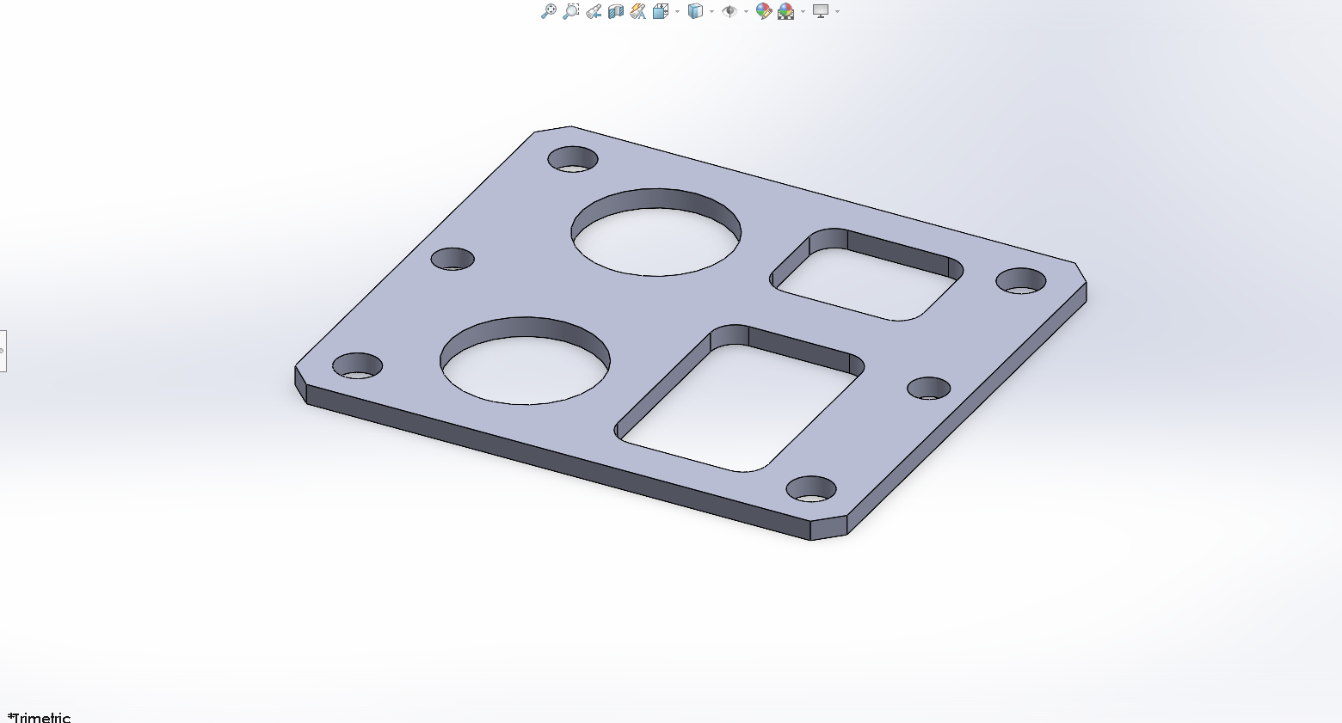
Task: Open the Apply Scene dropdown arrow
Action: [x=803, y=12]
